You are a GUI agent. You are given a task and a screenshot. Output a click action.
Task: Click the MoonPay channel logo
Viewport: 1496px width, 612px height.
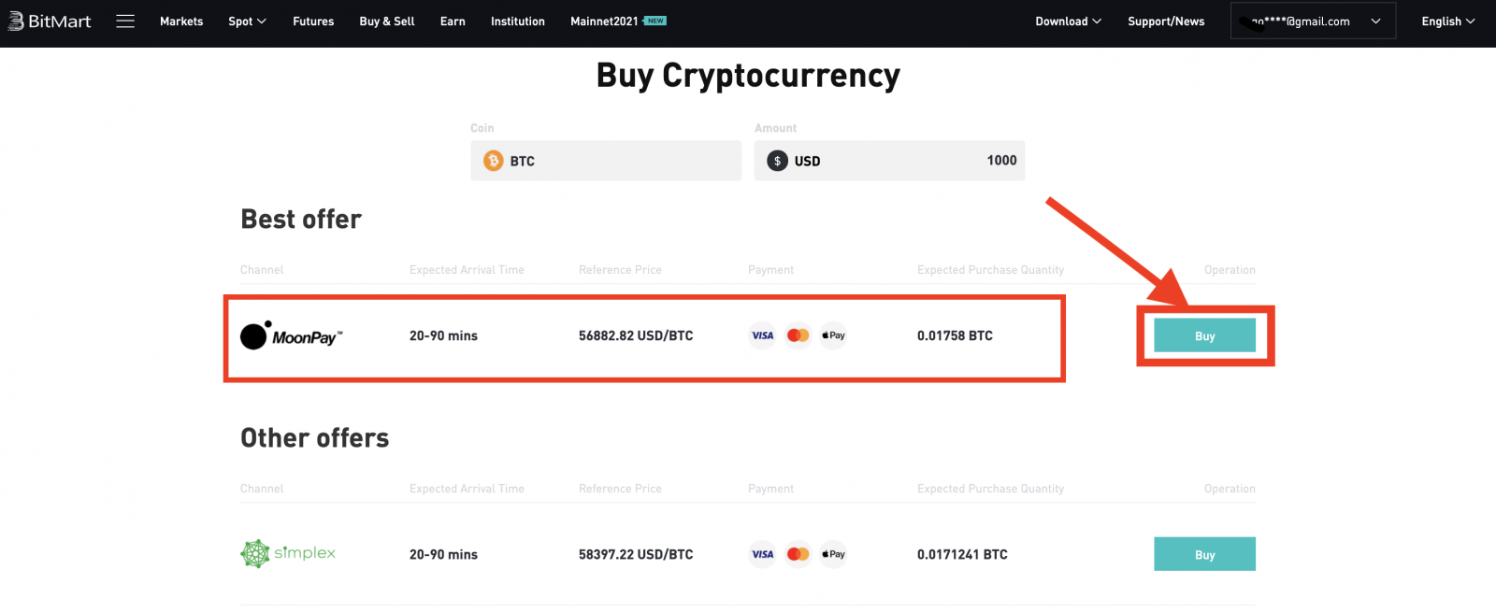[x=290, y=335]
